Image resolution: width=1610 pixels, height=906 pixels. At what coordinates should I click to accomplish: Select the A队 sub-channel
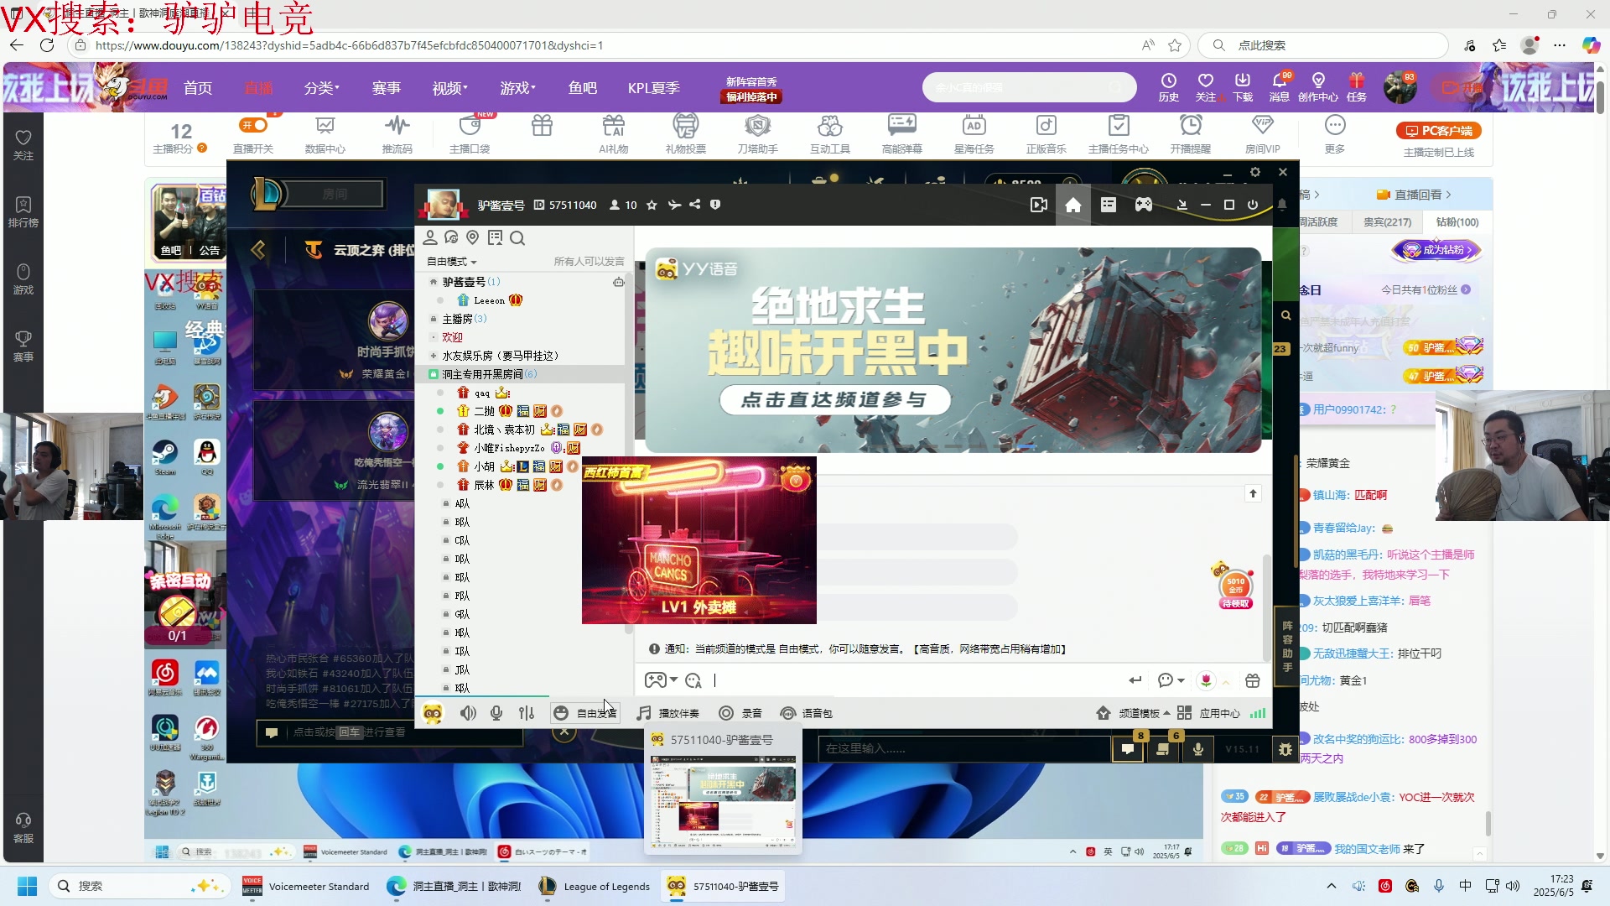(x=462, y=503)
